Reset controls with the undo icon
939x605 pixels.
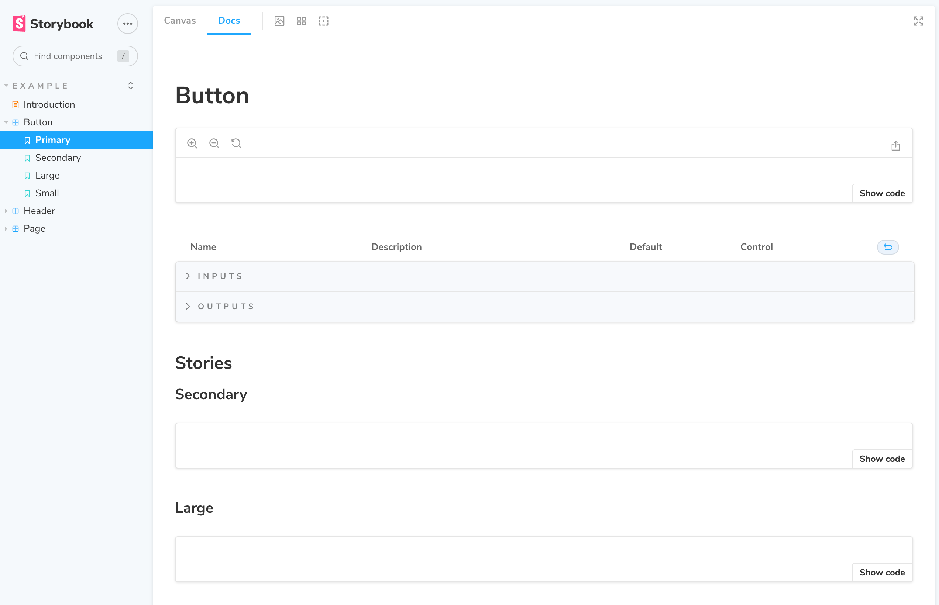(x=888, y=247)
